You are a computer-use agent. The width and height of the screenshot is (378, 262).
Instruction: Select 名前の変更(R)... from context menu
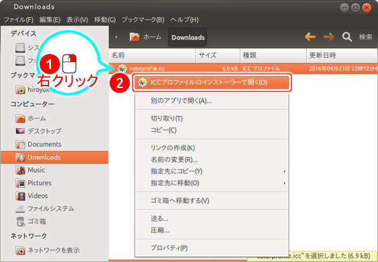212,160
